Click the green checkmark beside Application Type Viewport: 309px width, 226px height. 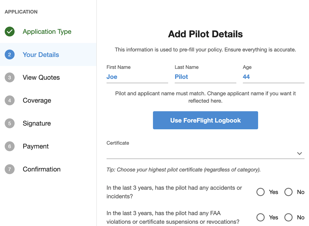pyautogui.click(x=10, y=32)
